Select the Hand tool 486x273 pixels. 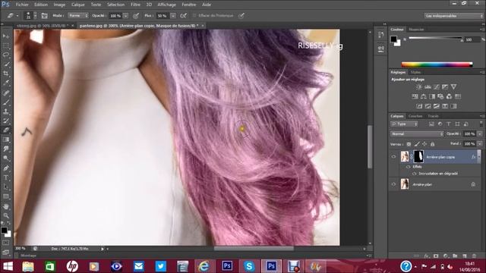(6, 206)
